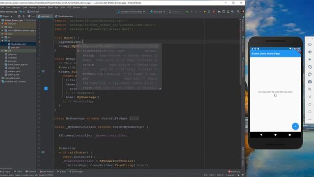Click the expand-all icon in Project panel header
314x177 pixels.
click(24, 16)
